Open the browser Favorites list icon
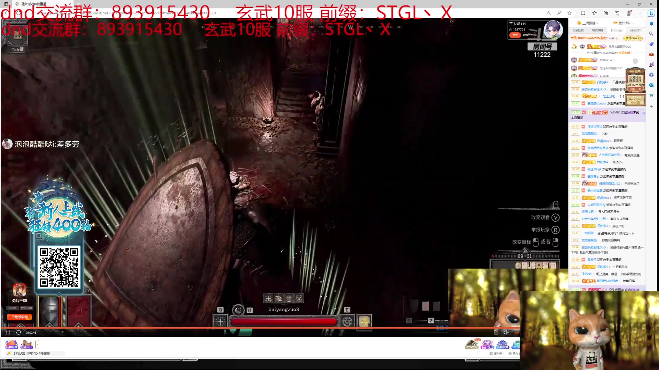 point(594,13)
